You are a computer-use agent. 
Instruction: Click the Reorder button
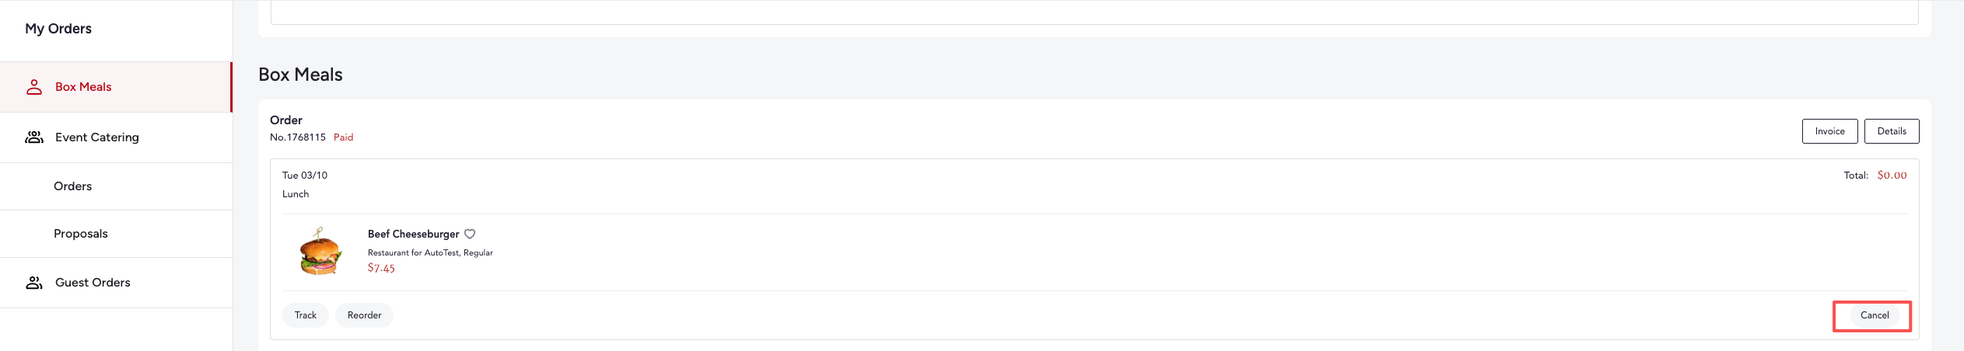point(364,315)
